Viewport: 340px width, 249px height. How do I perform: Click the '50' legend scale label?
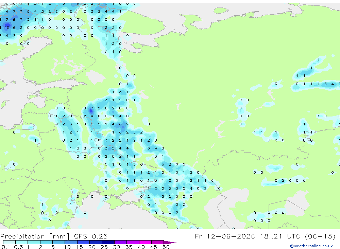[166, 247]
